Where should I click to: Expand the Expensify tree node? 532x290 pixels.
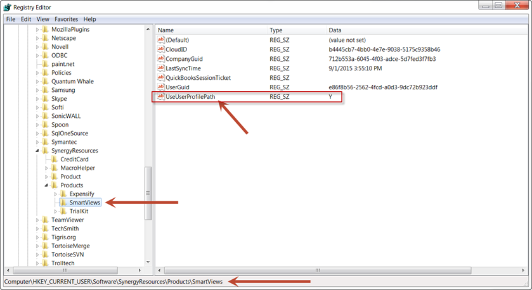coord(56,194)
